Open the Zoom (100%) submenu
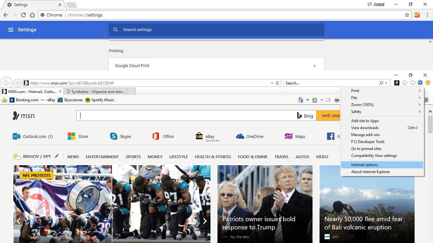 click(382, 105)
